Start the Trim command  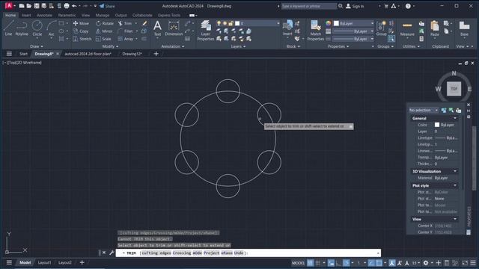(125, 23)
